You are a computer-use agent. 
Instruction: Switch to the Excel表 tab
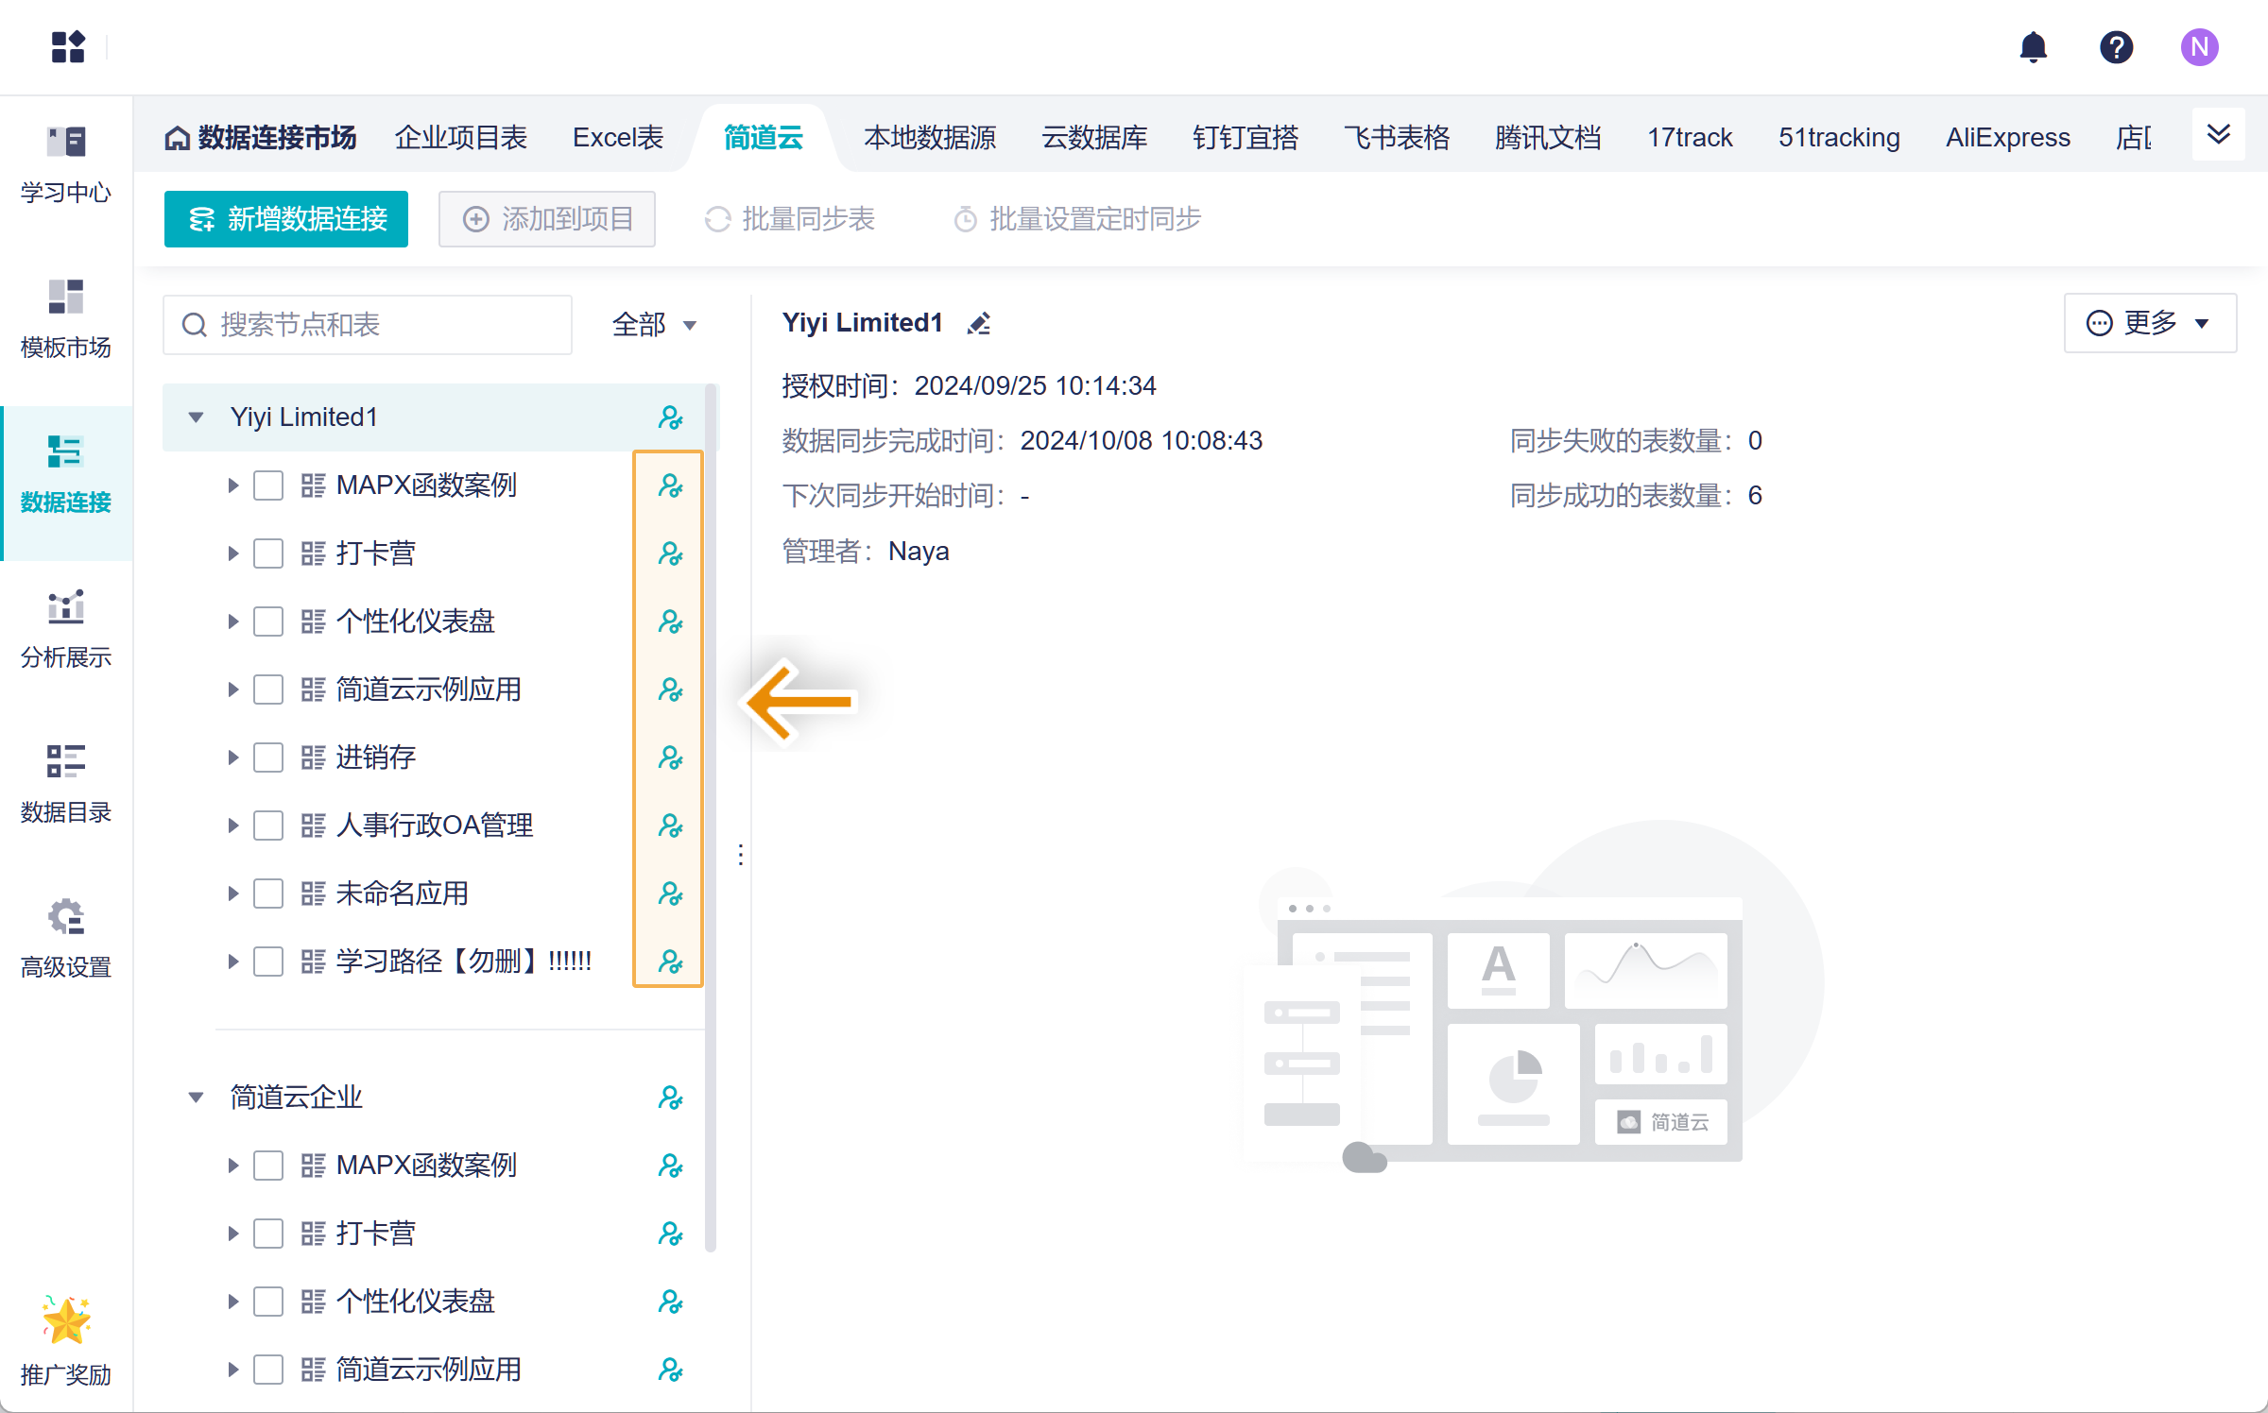[617, 138]
